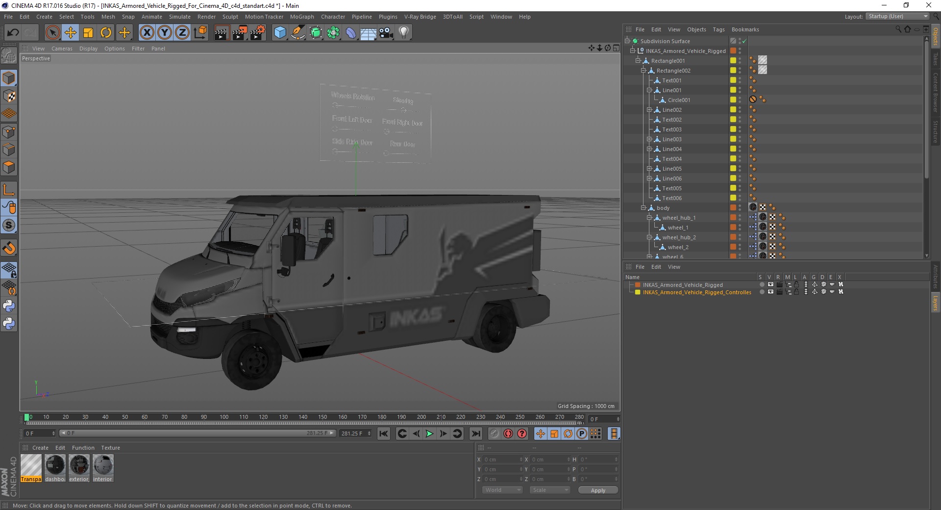The width and height of the screenshot is (941, 510).
Task: Toggle Subdivision Surface enable checkmark
Action: [744, 41]
